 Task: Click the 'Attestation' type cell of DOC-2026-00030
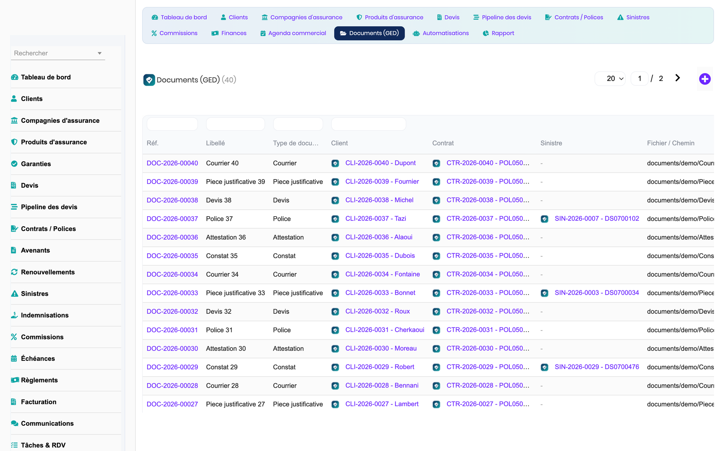(x=288, y=349)
